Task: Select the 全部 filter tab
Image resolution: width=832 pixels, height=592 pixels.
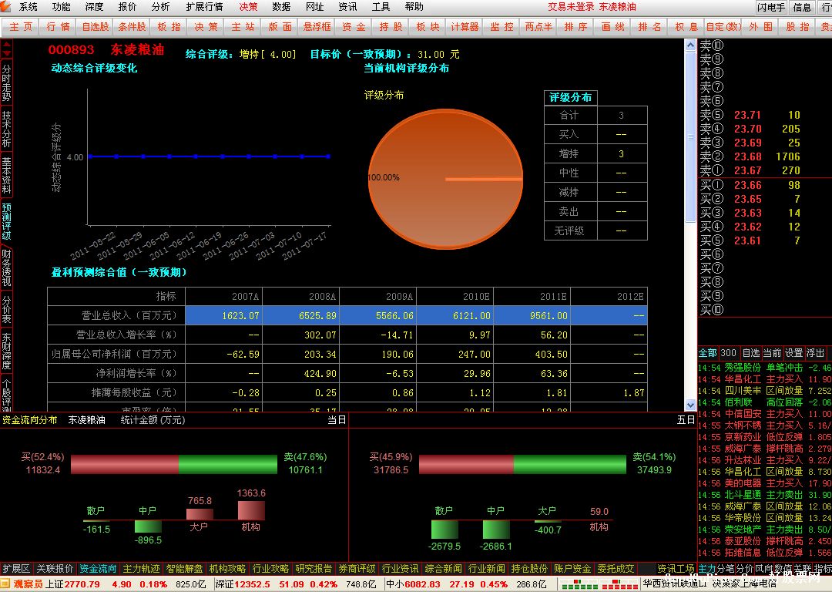Action: (x=707, y=353)
